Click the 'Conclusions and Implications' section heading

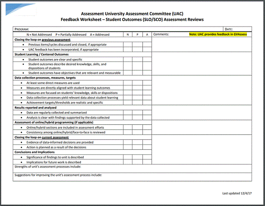[x=36, y=152]
